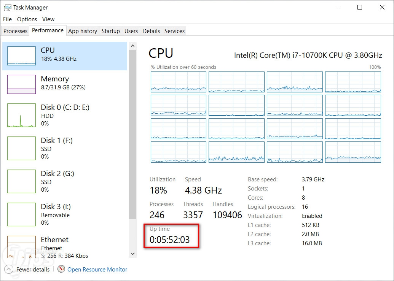Open Disk 1 (F:) SSD performance
The width and height of the screenshot is (394, 281).
coord(65,148)
